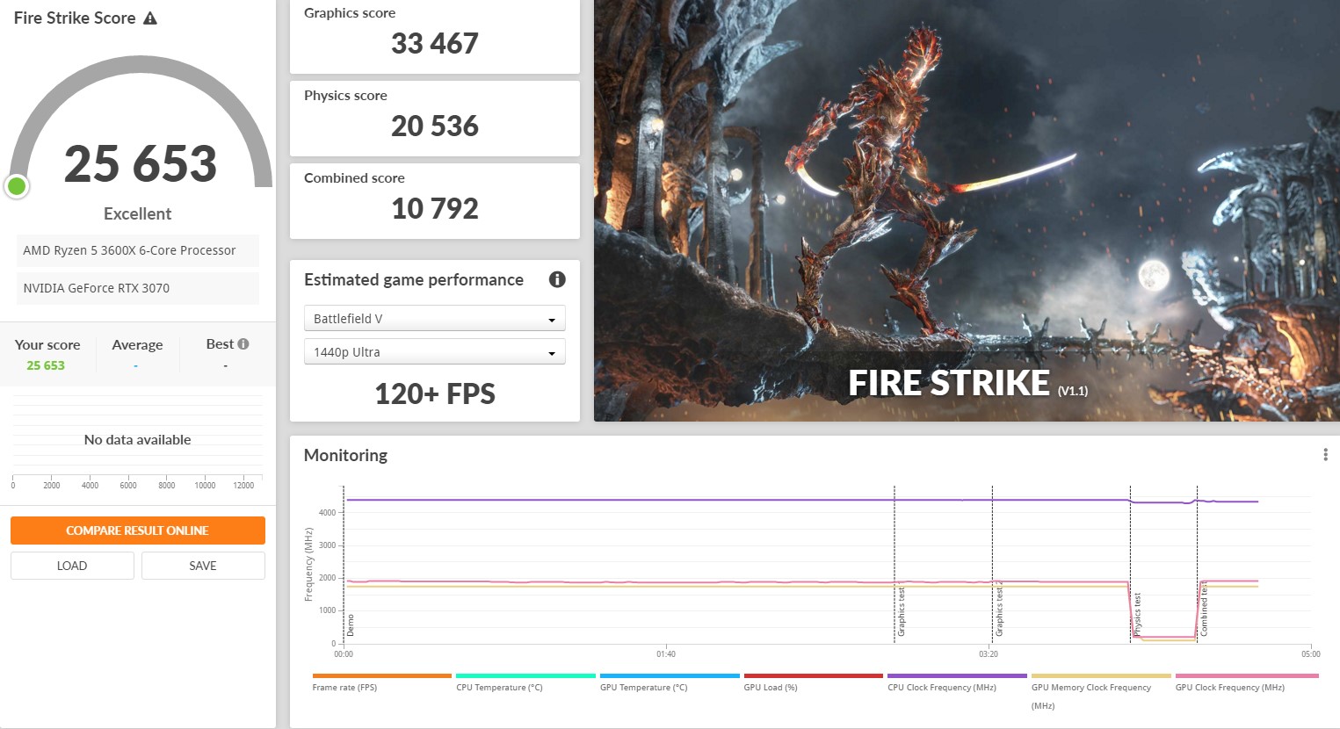Click the info icon next to Best
1340x729 pixels.
coord(243,344)
